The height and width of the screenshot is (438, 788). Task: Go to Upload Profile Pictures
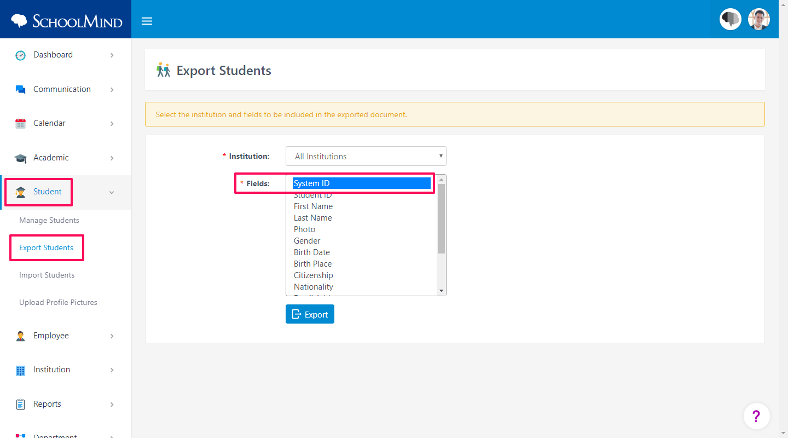59,302
